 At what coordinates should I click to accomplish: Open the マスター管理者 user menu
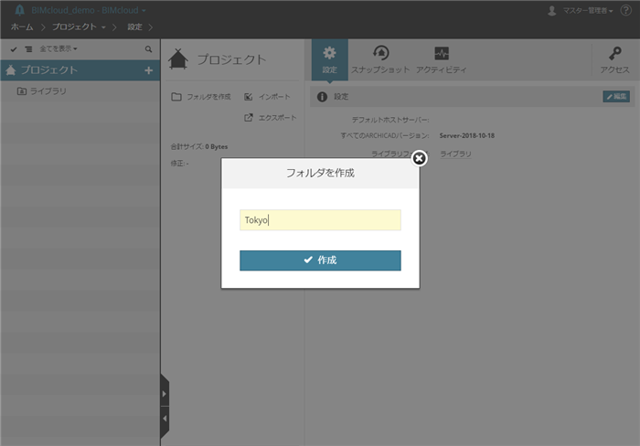tap(588, 11)
